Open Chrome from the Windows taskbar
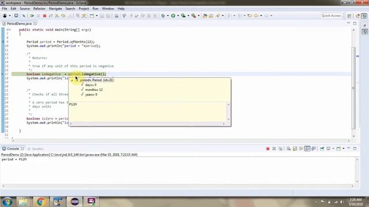369x207 pixels. [41, 202]
